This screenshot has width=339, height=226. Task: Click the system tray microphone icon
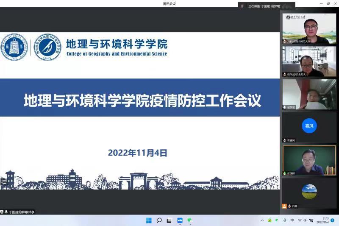[x=285, y=220]
